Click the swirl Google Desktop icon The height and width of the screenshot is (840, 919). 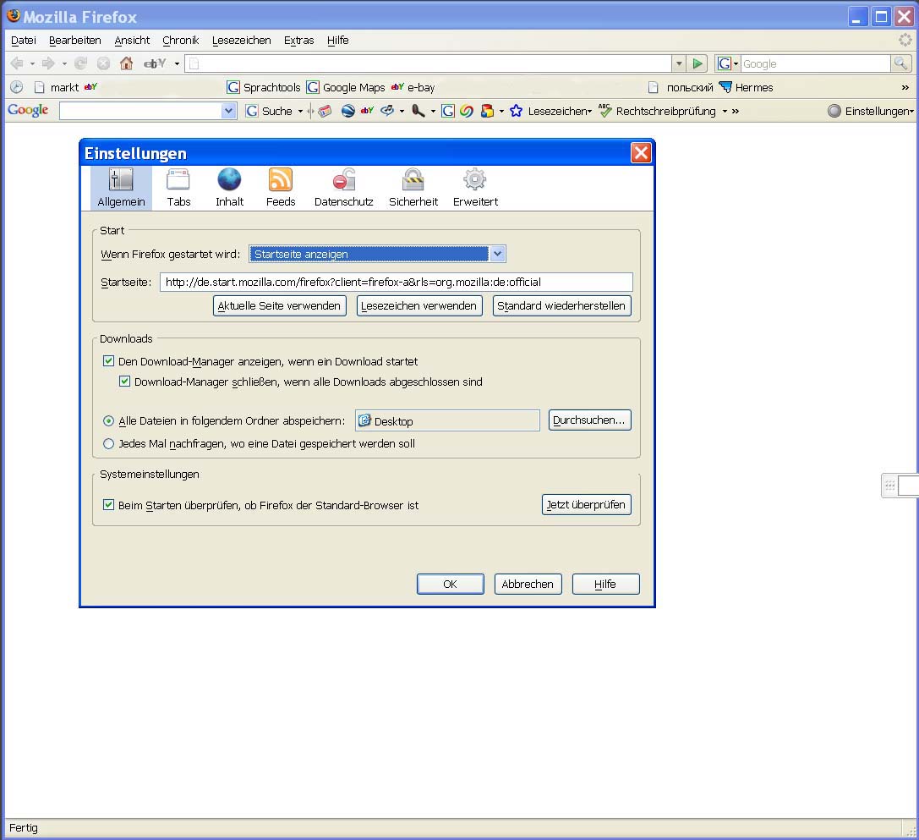click(467, 111)
